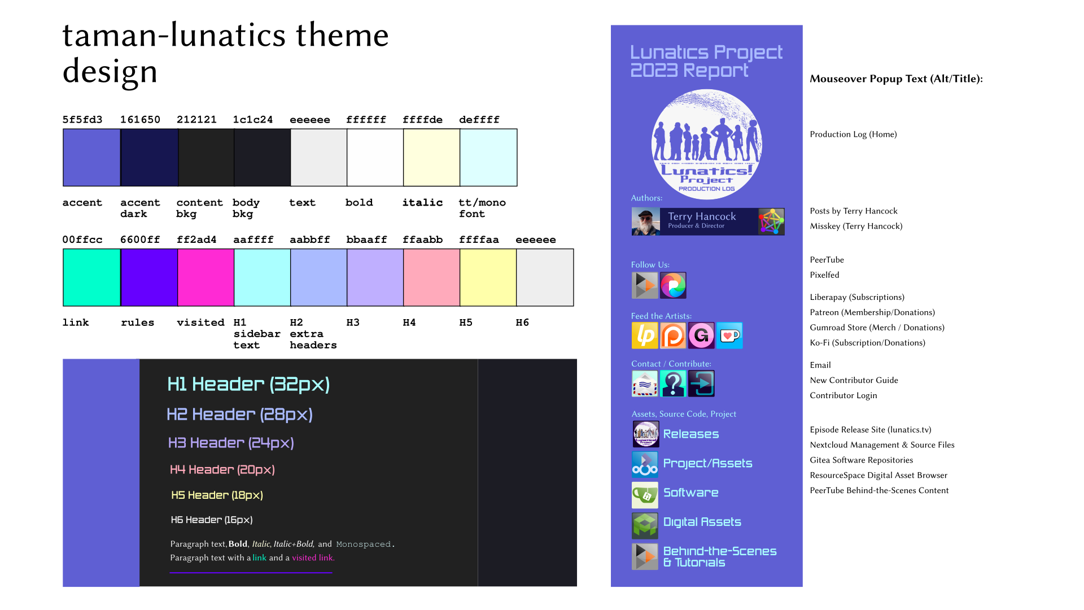Click the Nextcloud icon beside Project/Assets
The width and height of the screenshot is (1084, 610).
(x=645, y=464)
